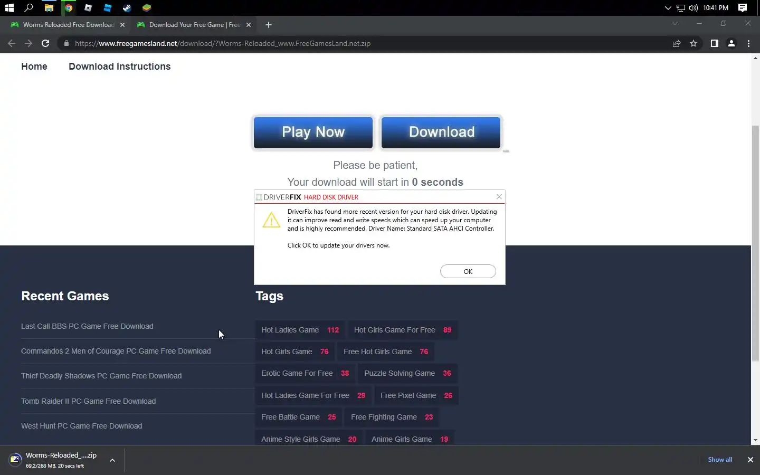Screen dimensions: 760x475
Task: Close the Download Your Free Game tab
Action: point(249,25)
